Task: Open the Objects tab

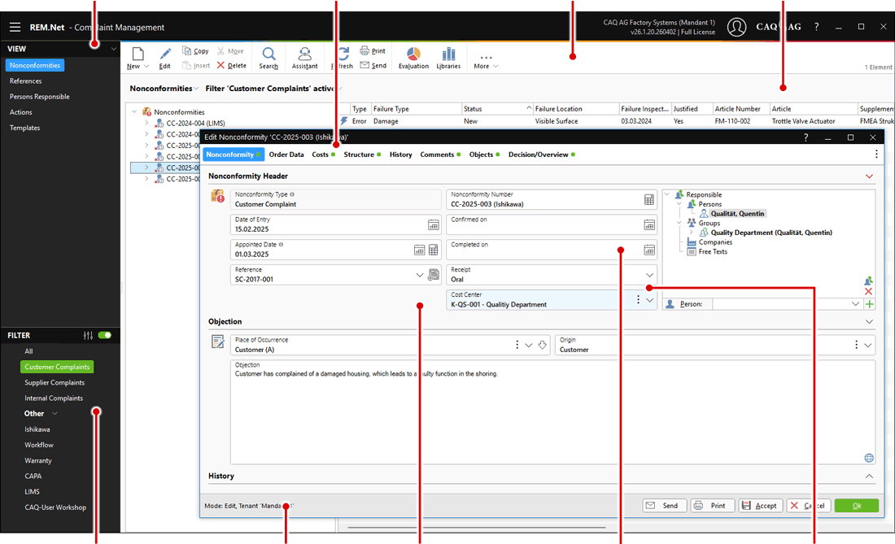Action: [x=484, y=154]
